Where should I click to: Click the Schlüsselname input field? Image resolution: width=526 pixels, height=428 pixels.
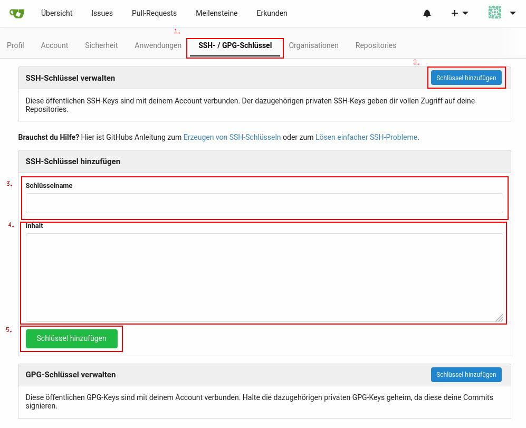[264, 203]
